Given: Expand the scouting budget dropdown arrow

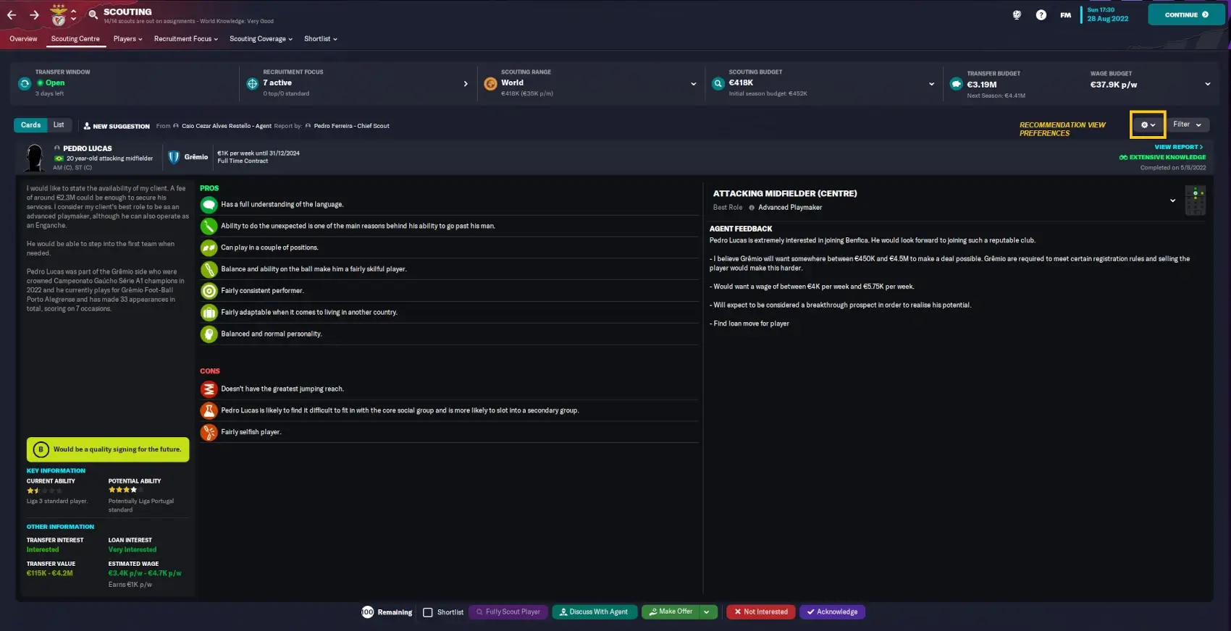Looking at the screenshot, I should point(931,84).
